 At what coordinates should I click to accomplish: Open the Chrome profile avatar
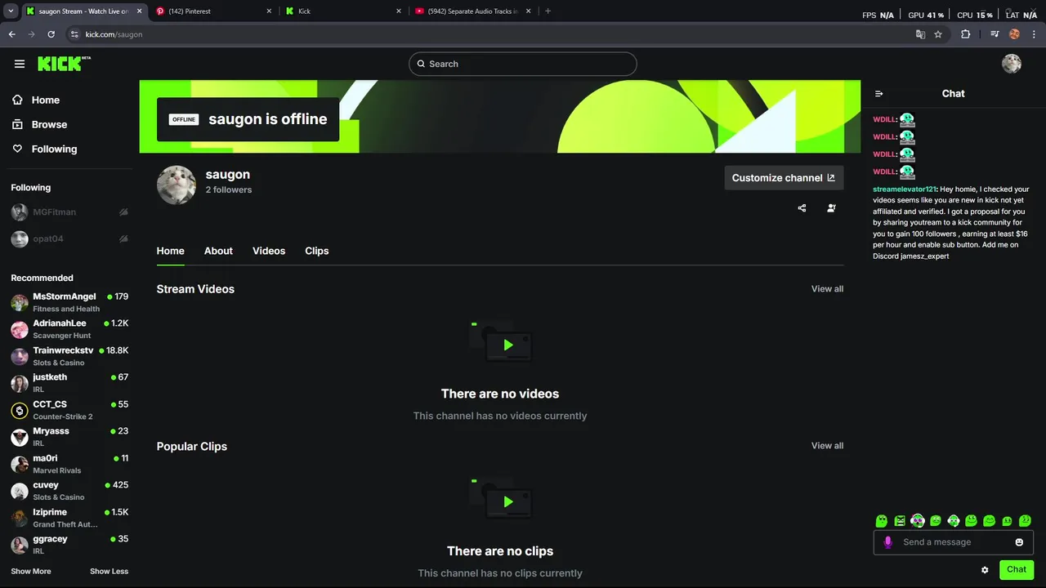click(1014, 34)
